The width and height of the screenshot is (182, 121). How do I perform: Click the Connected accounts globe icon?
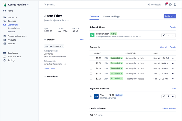pos(5,36)
